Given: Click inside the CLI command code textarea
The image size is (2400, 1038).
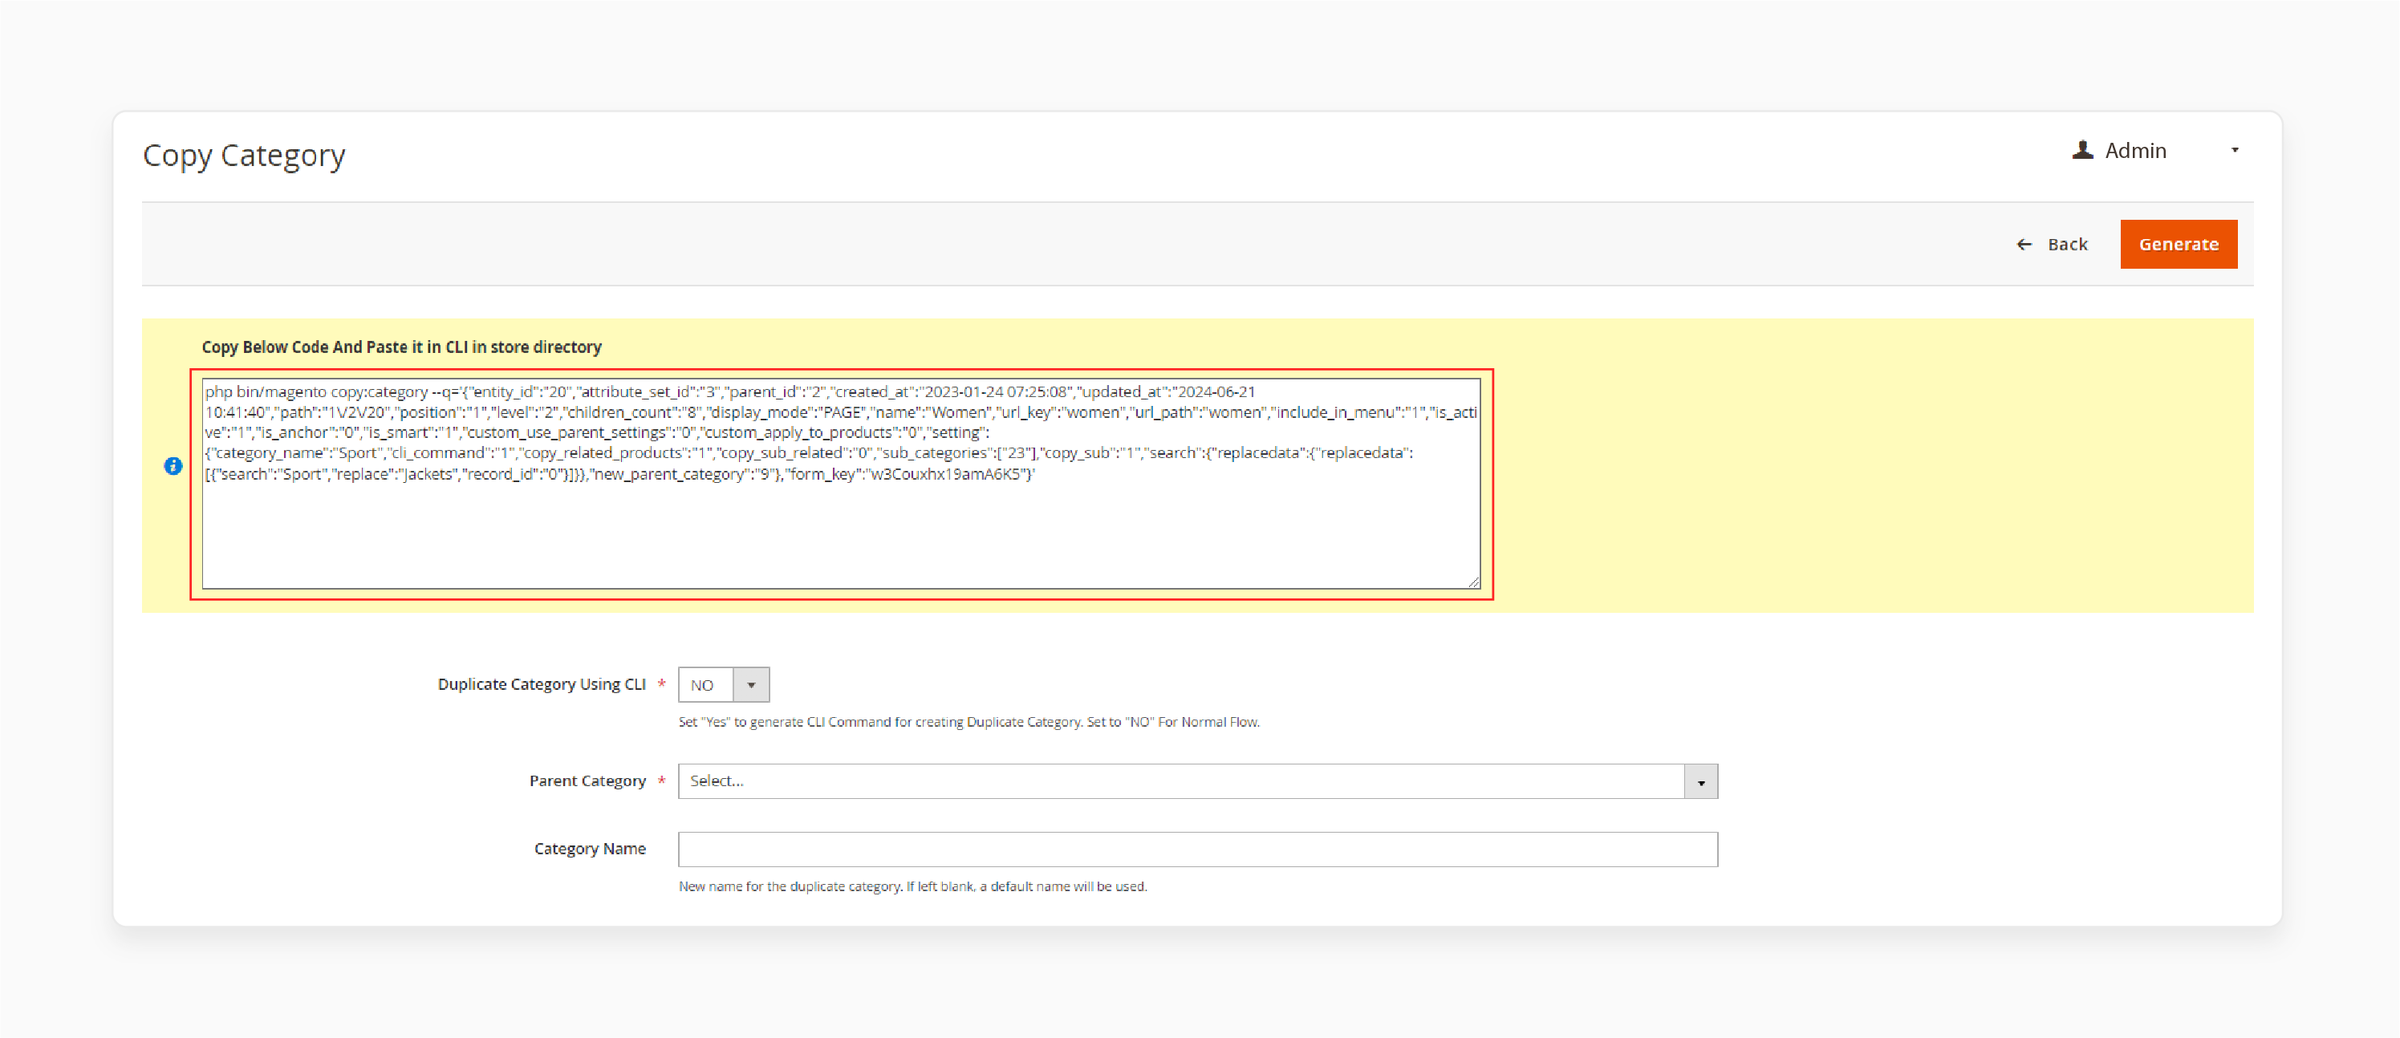Looking at the screenshot, I should [x=840, y=484].
